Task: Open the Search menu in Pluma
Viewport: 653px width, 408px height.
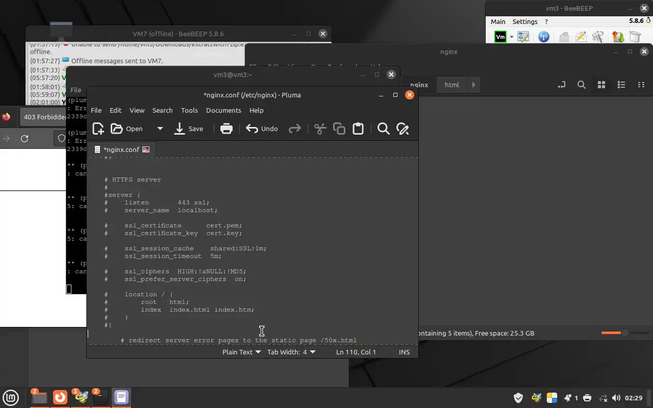Action: [x=162, y=110]
